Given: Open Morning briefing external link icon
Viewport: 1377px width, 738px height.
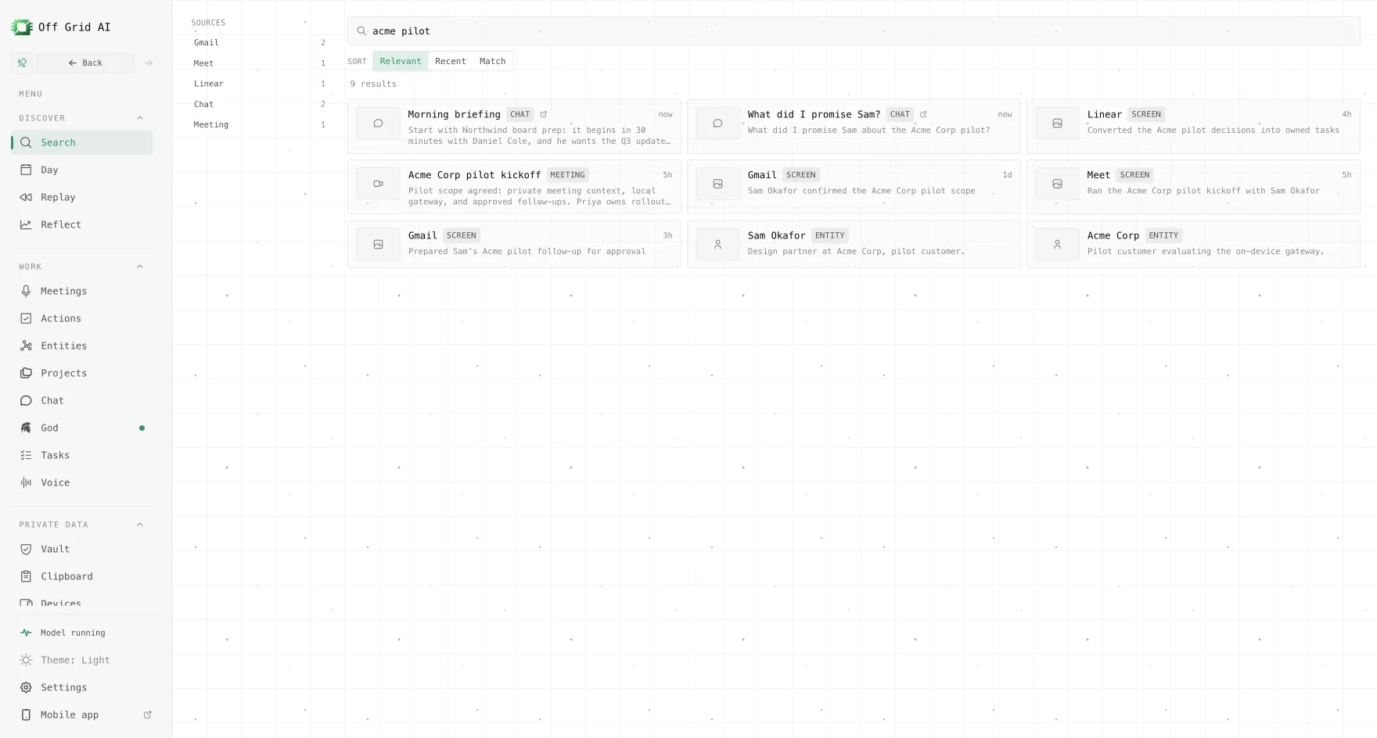Looking at the screenshot, I should pyautogui.click(x=544, y=114).
